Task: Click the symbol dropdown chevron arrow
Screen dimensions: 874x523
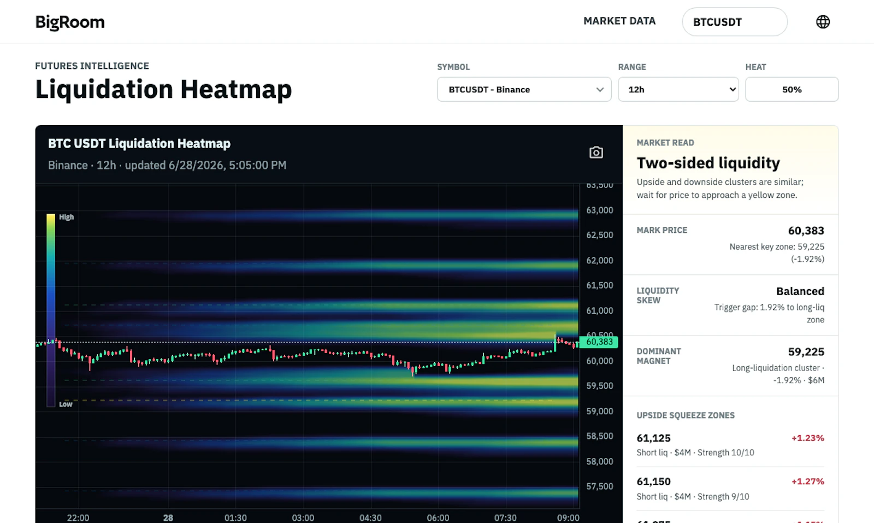Action: 600,90
